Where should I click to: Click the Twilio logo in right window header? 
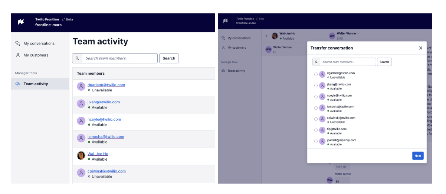pos(225,21)
